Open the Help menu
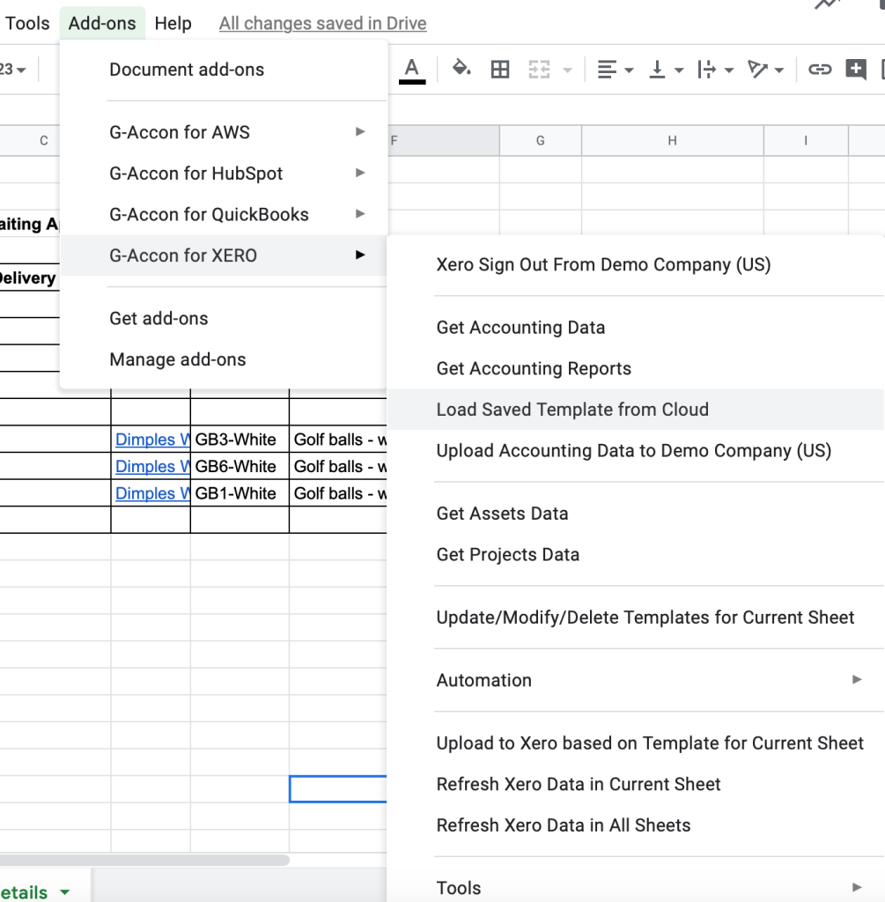 coord(173,24)
